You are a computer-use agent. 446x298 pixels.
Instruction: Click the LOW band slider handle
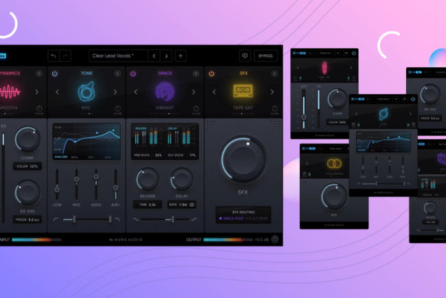point(57,190)
